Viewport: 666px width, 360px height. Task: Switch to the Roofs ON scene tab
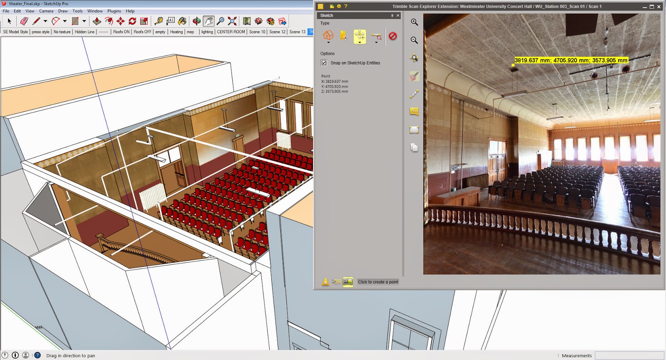(x=121, y=32)
